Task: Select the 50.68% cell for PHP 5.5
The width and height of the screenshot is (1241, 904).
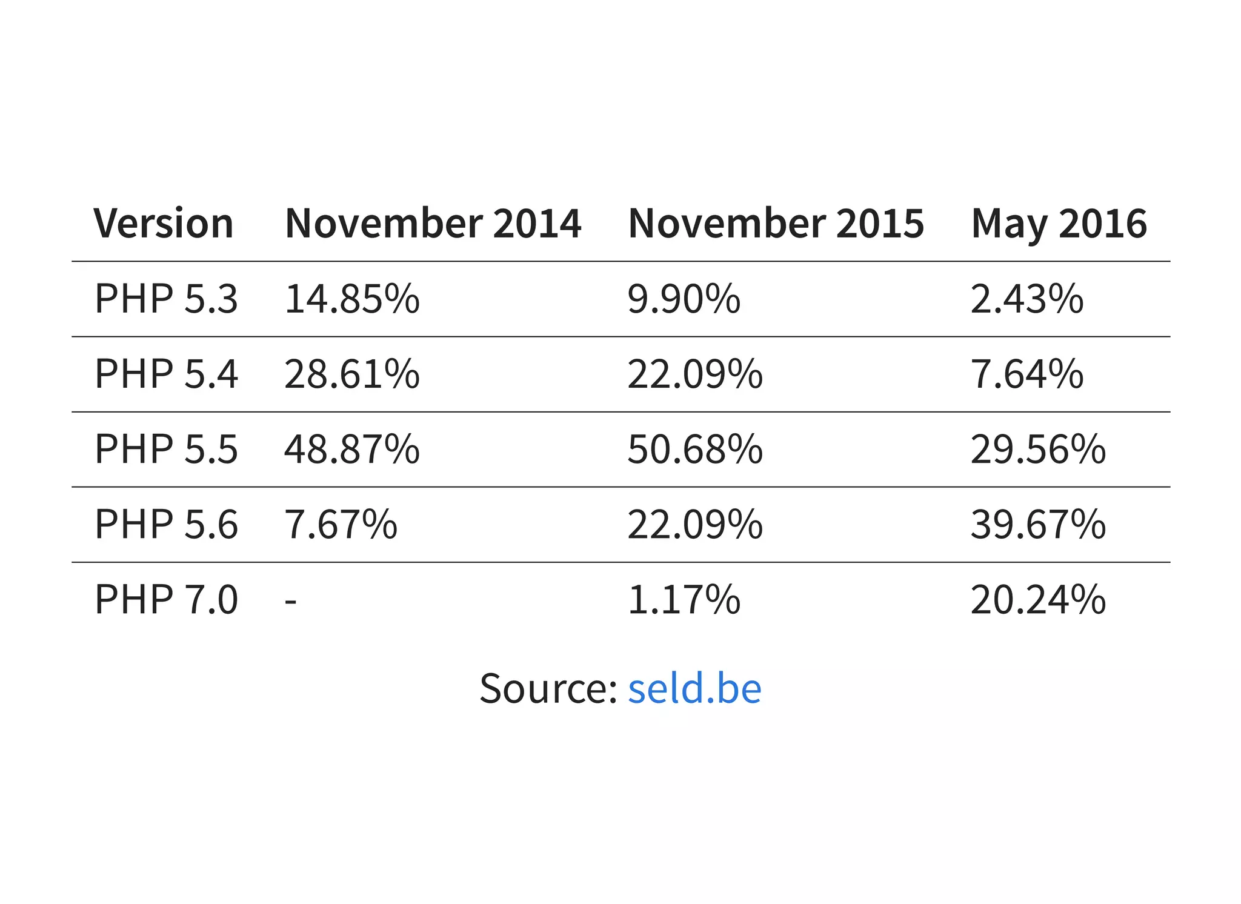Action: pos(694,449)
